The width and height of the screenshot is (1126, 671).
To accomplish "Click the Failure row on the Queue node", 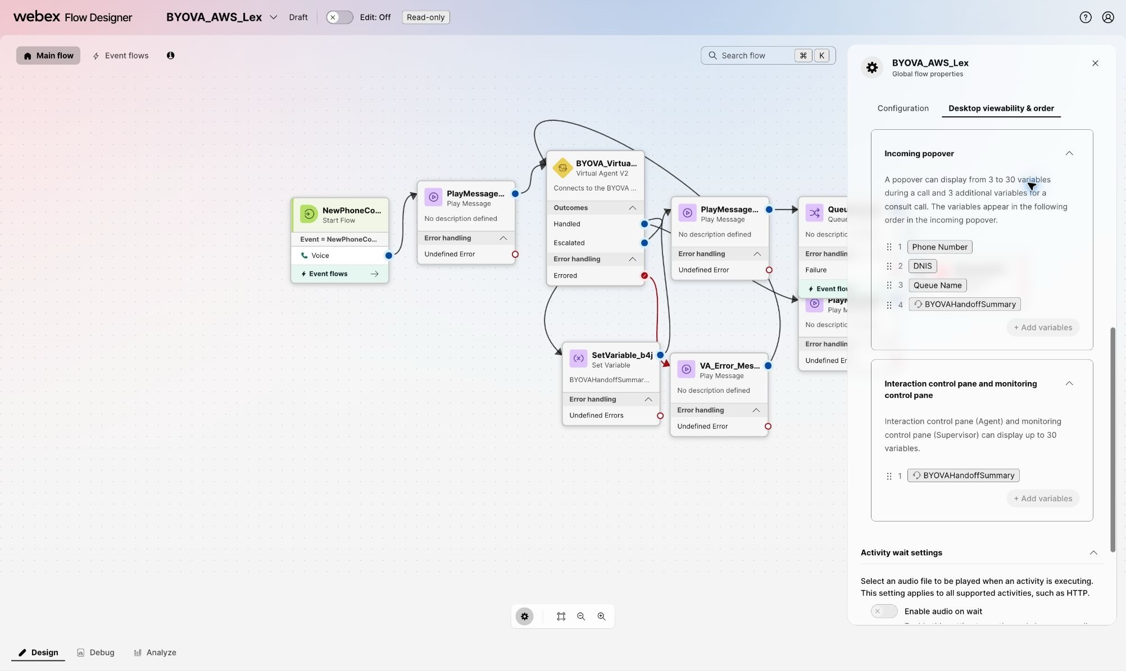I will pos(823,270).
